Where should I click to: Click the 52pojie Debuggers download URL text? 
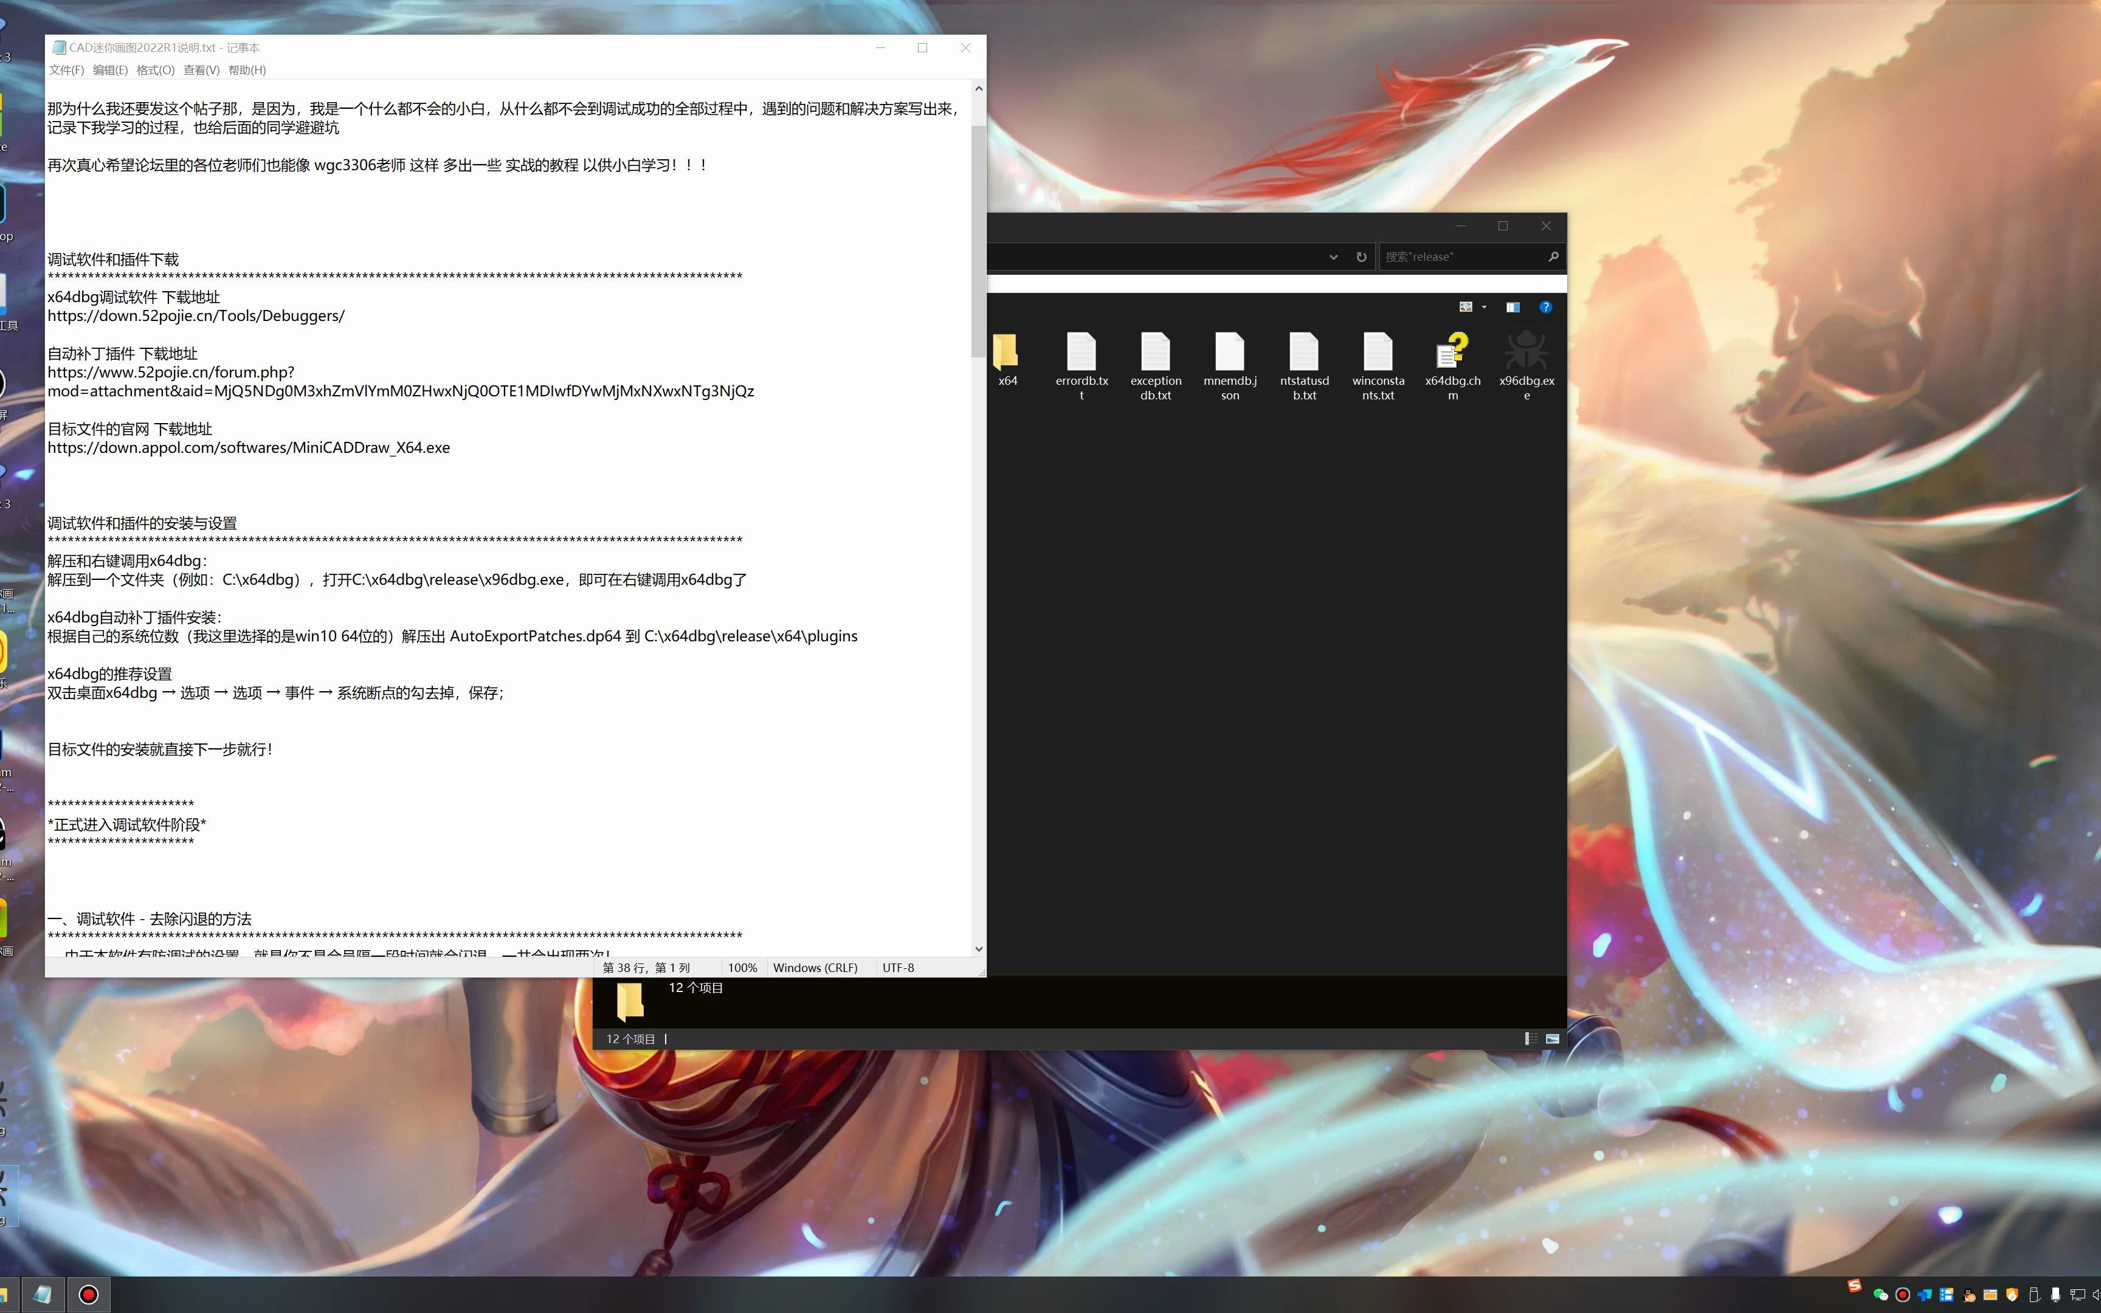pyautogui.click(x=196, y=316)
